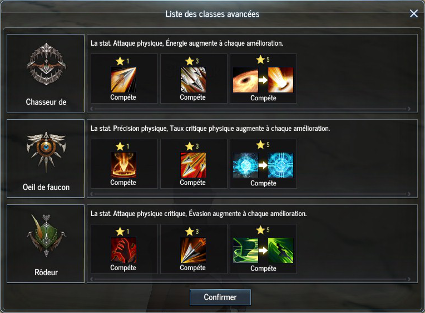
Task: Click Oeil de faucon's 3-star red arrows skill
Action: [x=193, y=165]
